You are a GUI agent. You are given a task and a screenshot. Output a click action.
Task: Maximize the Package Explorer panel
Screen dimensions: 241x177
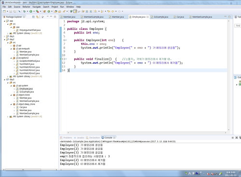(x=55, y=17)
